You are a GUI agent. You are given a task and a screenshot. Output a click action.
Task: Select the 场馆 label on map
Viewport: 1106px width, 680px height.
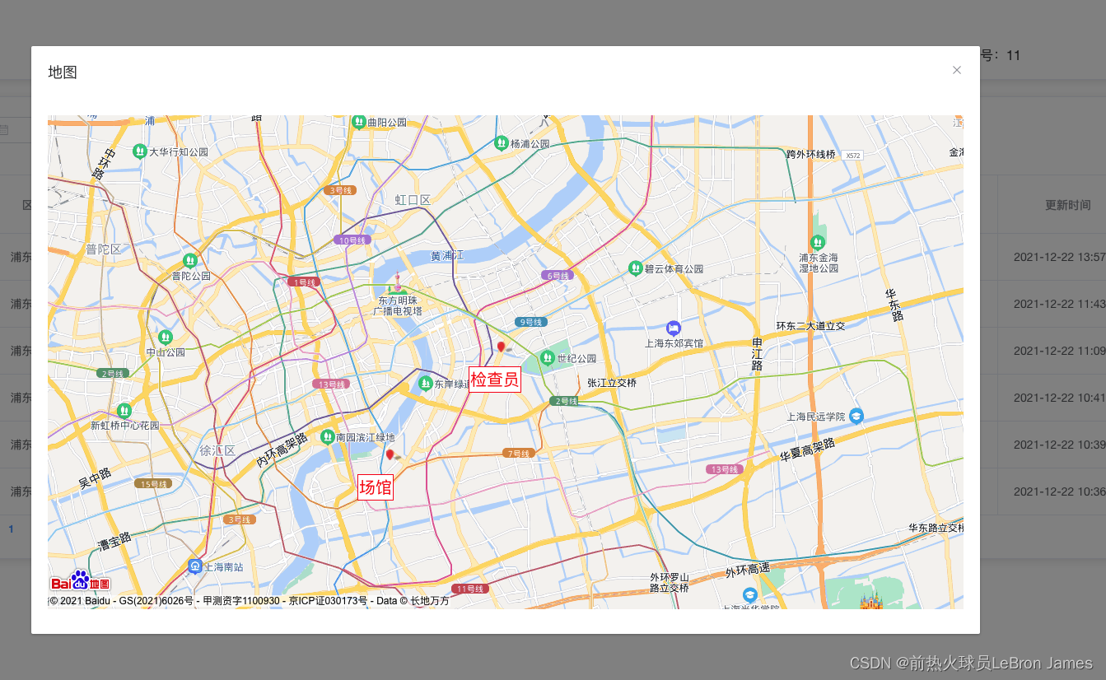pyautogui.click(x=376, y=487)
